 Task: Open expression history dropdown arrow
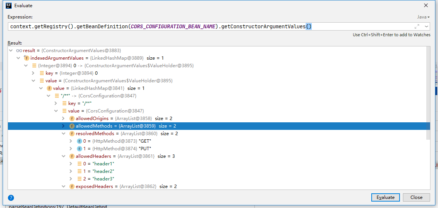[427, 26]
